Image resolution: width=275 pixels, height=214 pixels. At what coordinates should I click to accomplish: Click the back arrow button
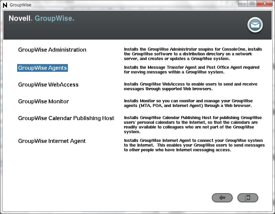(x=222, y=198)
